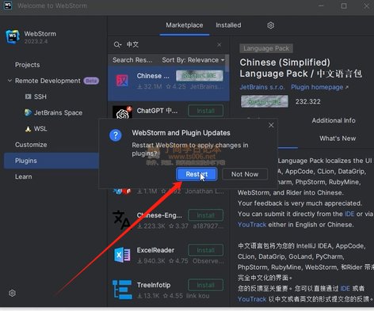Install the ExcelReader plugin
This screenshot has width=374, height=311.
pyautogui.click(x=205, y=250)
